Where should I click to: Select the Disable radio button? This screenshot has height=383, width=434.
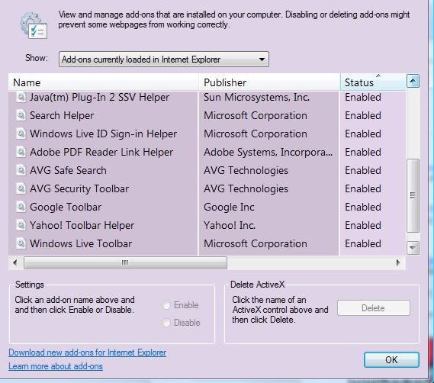(166, 323)
